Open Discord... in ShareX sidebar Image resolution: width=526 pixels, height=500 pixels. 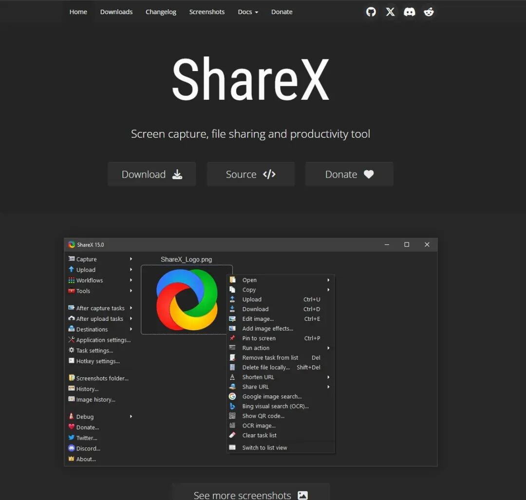click(88, 448)
